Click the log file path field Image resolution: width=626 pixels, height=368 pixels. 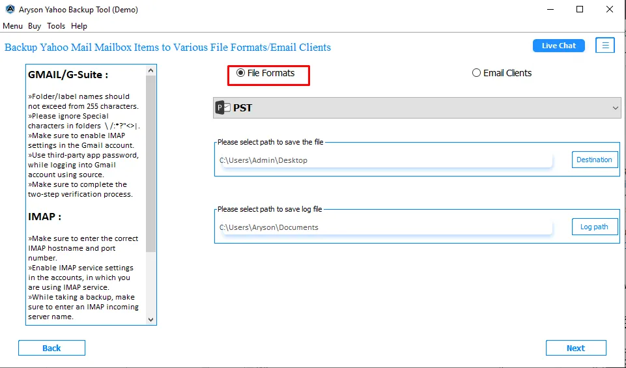click(385, 227)
